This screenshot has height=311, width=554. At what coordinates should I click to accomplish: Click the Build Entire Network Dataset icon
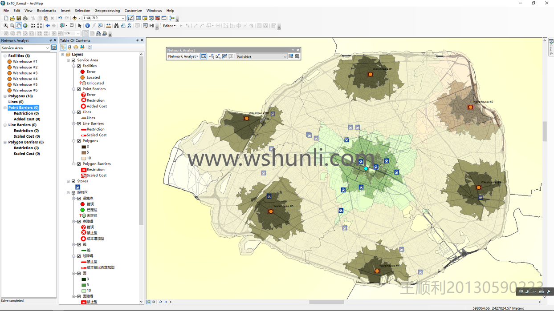[x=297, y=56]
